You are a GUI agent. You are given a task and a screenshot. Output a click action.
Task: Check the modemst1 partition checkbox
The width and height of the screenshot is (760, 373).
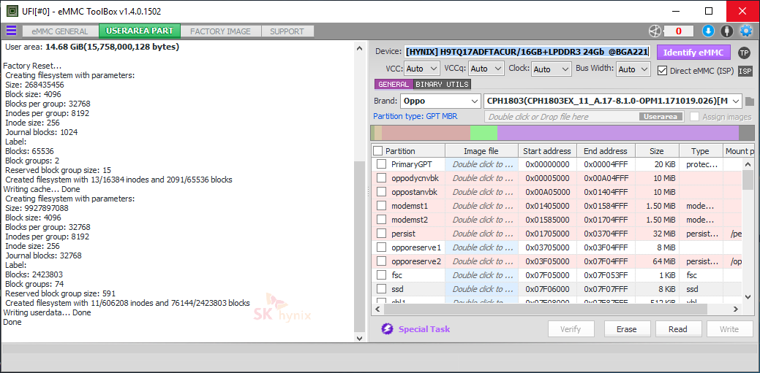[381, 206]
